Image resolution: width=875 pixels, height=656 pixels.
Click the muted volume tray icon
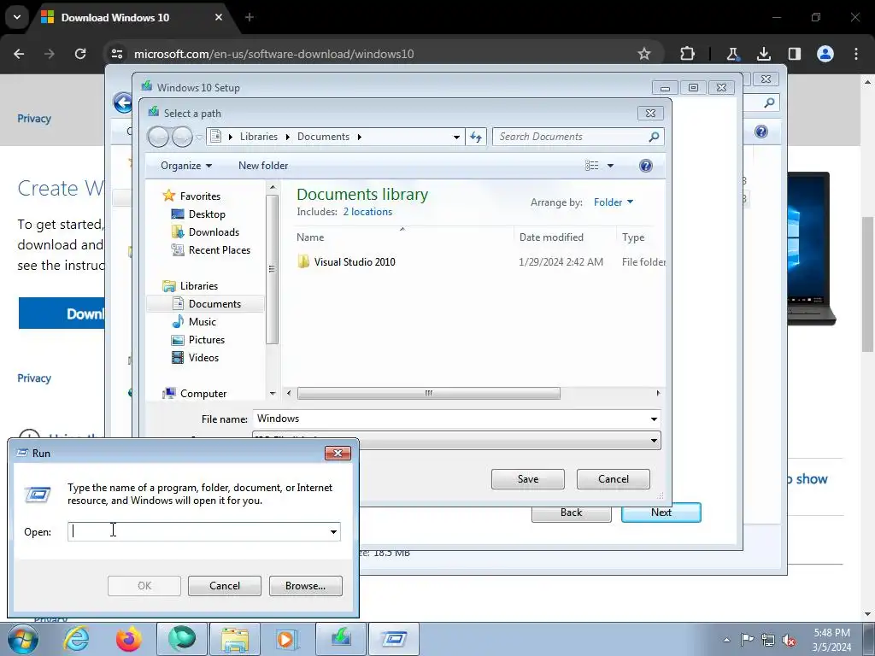(789, 640)
